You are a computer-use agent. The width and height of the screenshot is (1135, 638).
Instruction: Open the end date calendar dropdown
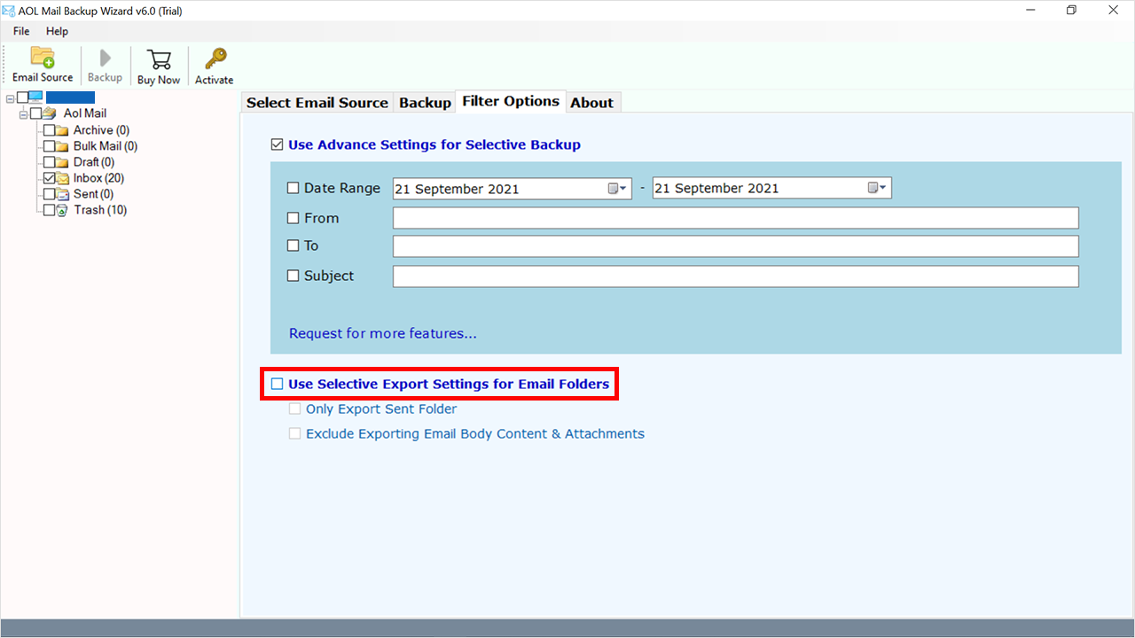tap(878, 188)
